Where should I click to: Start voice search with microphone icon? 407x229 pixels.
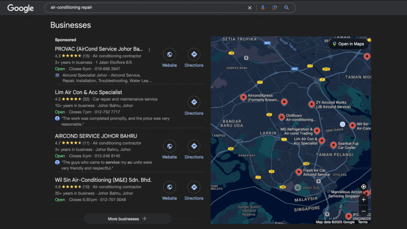263,8
